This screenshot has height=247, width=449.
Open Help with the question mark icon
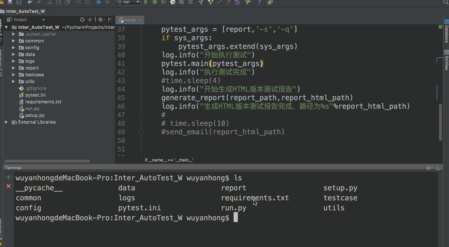[x=259, y=2]
